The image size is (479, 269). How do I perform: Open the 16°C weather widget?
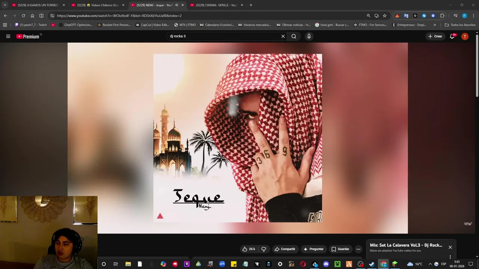pyautogui.click(x=415, y=264)
